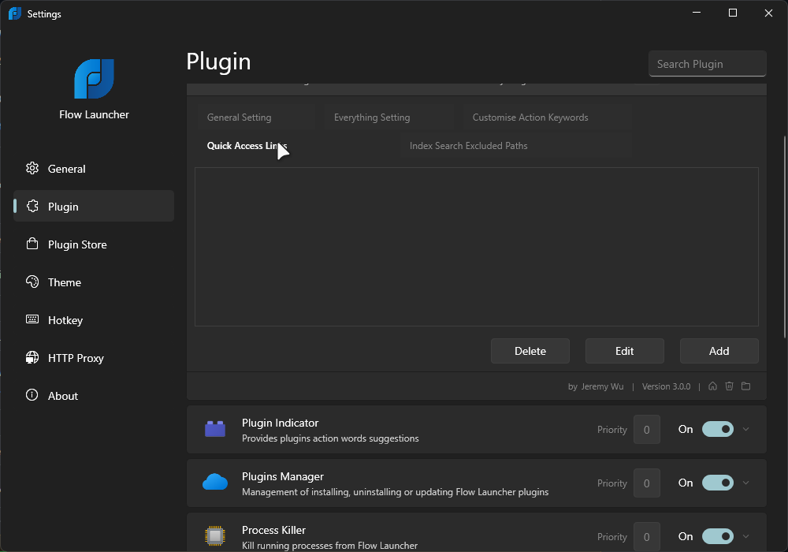This screenshot has height=552, width=788.
Task: Toggle the Process Killer switch off
Action: tap(717, 536)
